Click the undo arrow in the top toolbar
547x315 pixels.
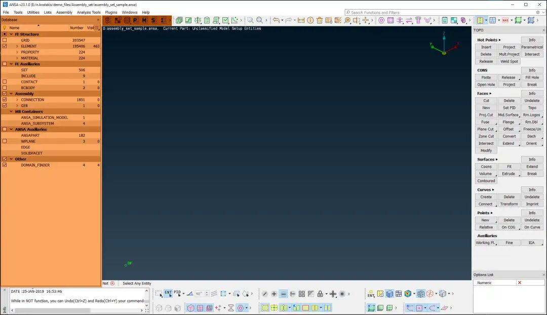click(x=277, y=20)
